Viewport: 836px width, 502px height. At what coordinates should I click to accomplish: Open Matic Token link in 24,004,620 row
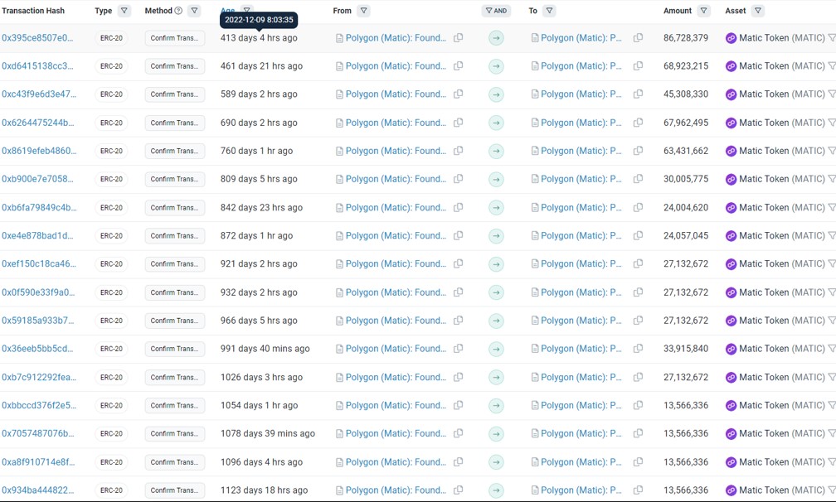click(781, 208)
